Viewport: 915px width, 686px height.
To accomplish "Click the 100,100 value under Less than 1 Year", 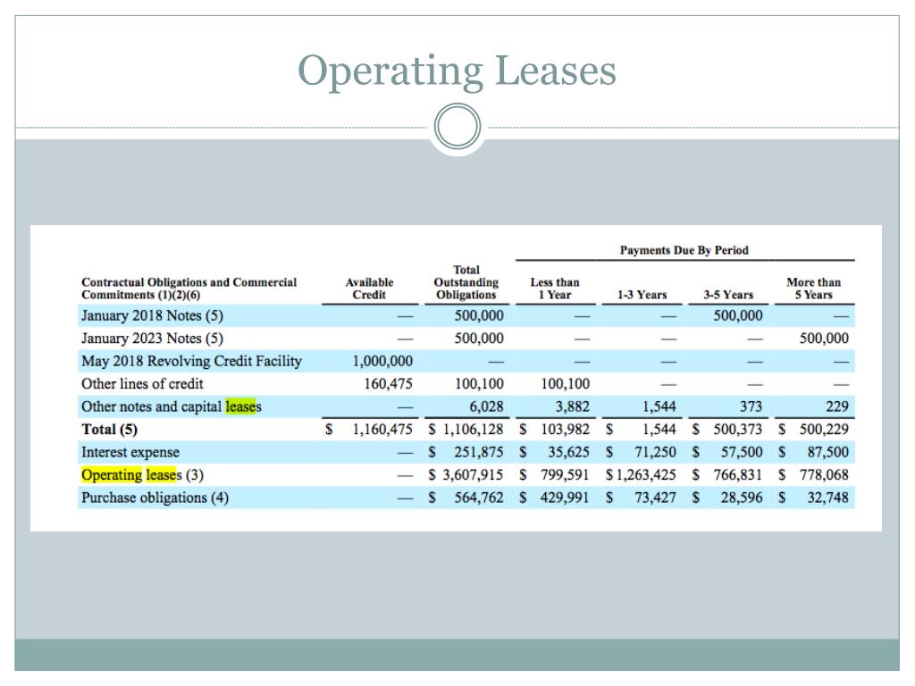I will point(565,384).
